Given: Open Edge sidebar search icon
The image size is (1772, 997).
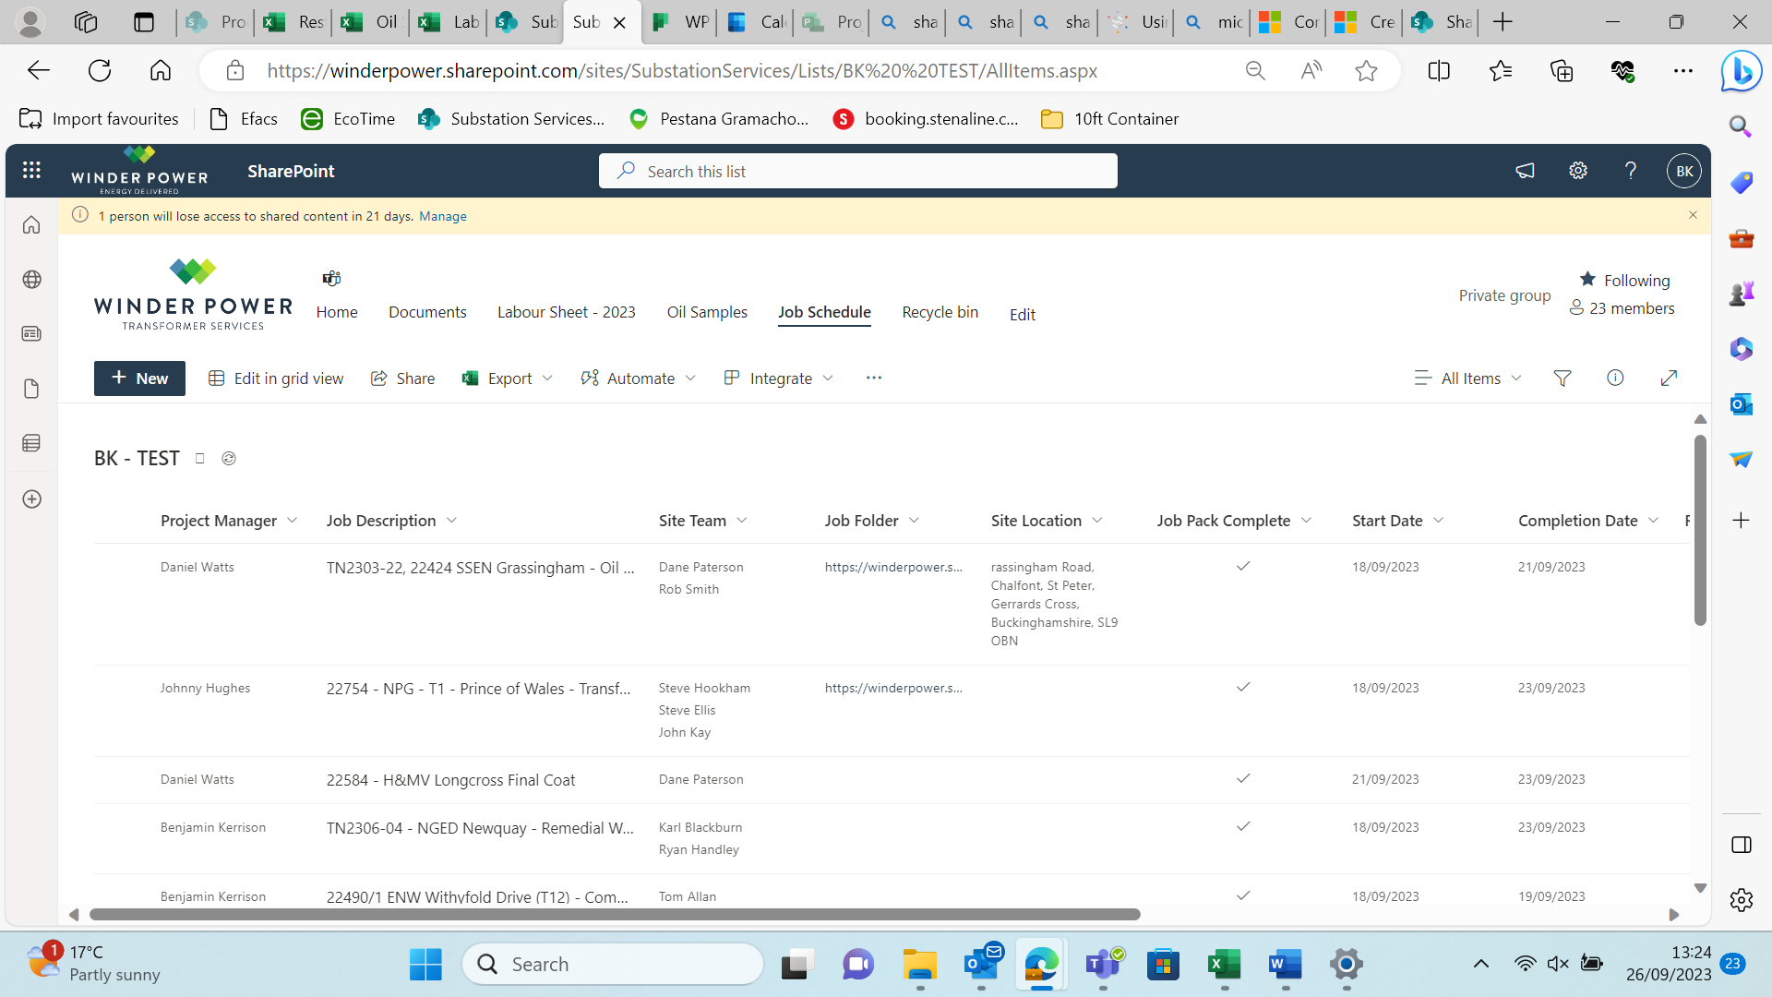Looking at the screenshot, I should 1741,126.
